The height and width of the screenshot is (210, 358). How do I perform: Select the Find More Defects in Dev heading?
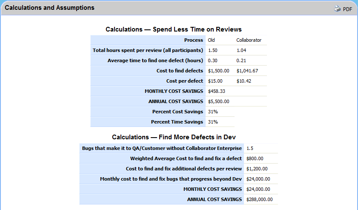tap(174, 137)
